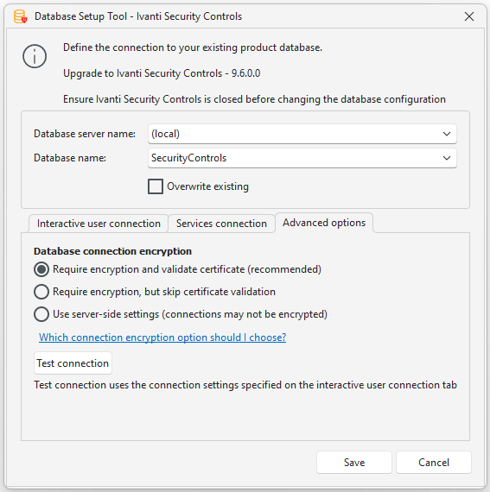Click the Database Setup Tool title bar text

[x=138, y=16]
